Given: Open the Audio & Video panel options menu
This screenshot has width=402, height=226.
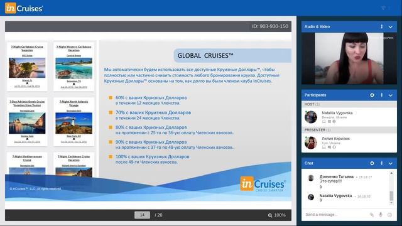Looking at the screenshot, I should click(x=381, y=26).
